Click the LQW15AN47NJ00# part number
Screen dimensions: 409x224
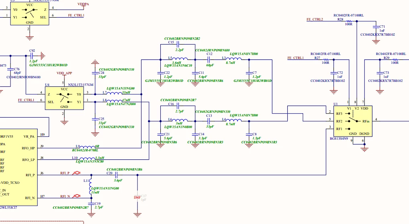tap(121, 104)
